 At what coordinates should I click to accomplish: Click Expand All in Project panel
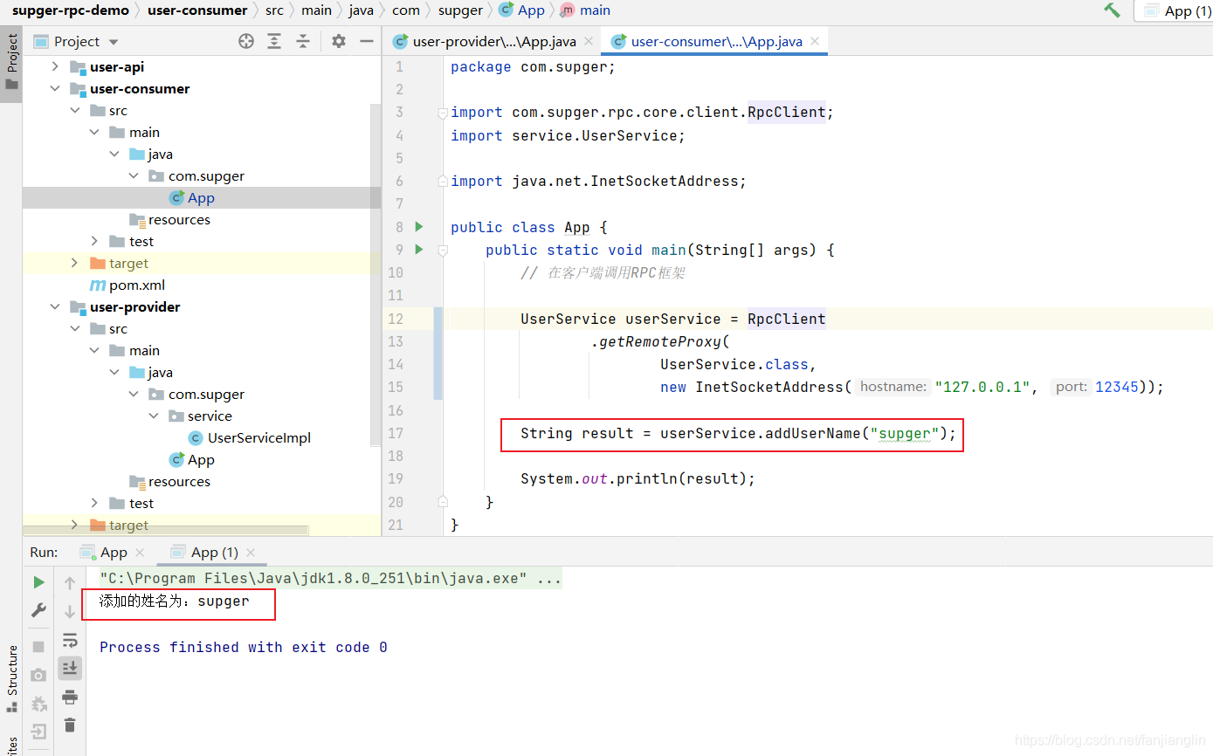coord(274,41)
